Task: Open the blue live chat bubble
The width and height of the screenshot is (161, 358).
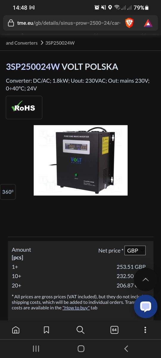Action: tap(145, 306)
